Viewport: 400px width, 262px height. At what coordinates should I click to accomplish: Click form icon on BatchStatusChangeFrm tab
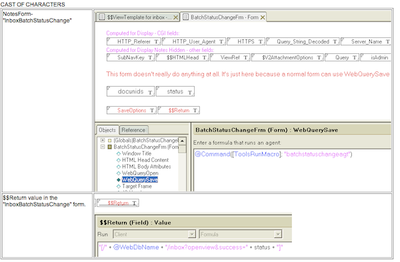pos(186,17)
